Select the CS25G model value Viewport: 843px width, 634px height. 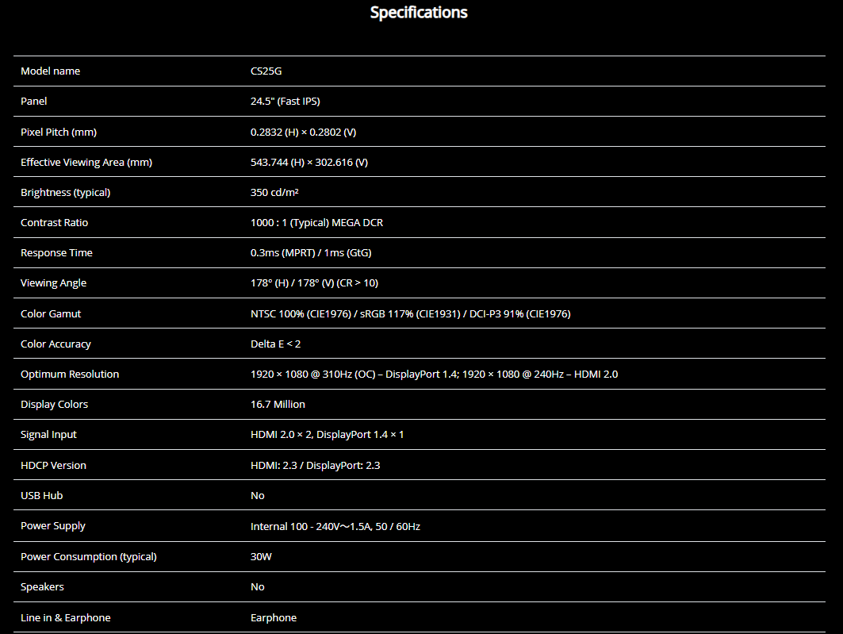tap(266, 71)
